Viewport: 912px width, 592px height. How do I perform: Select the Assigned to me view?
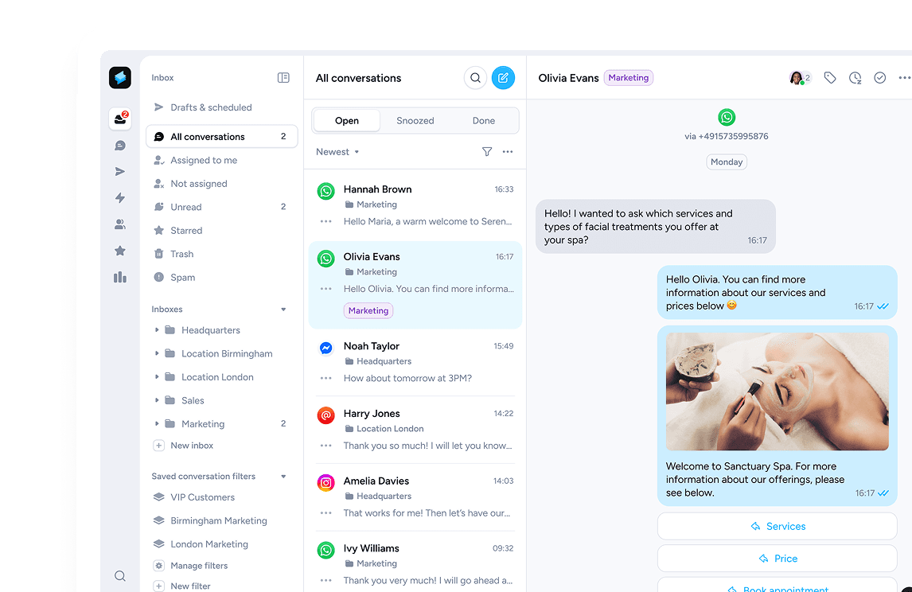click(x=204, y=161)
